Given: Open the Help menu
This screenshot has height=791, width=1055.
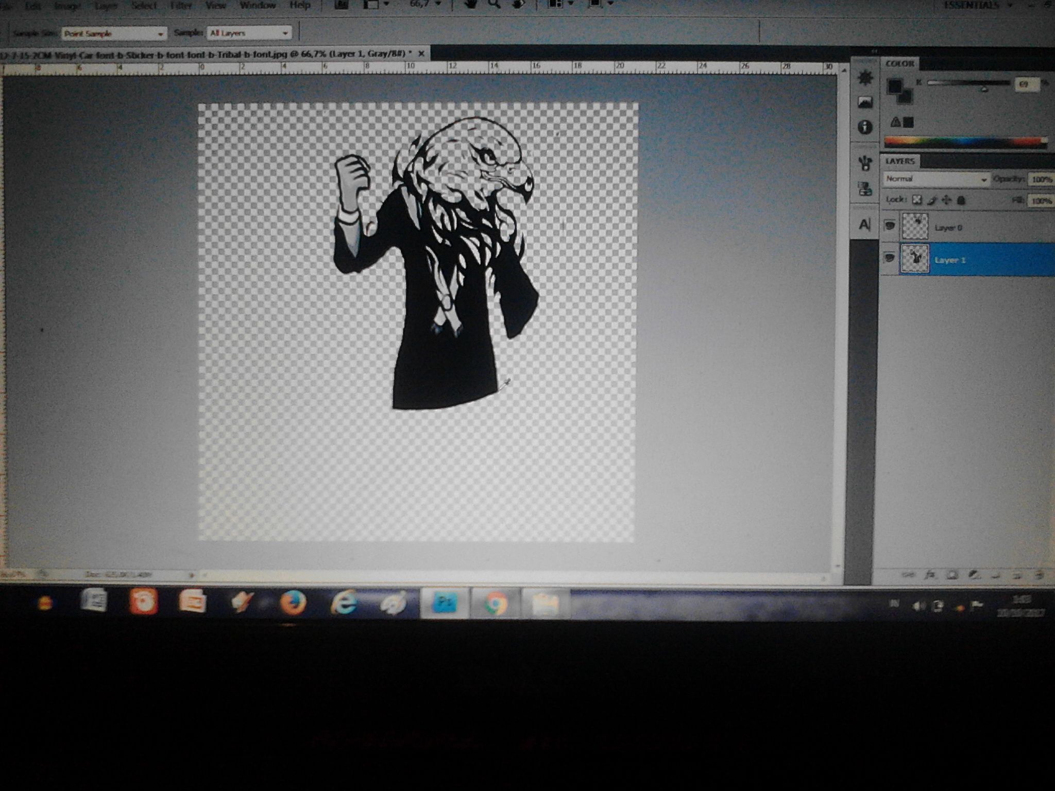Looking at the screenshot, I should pos(300,5).
